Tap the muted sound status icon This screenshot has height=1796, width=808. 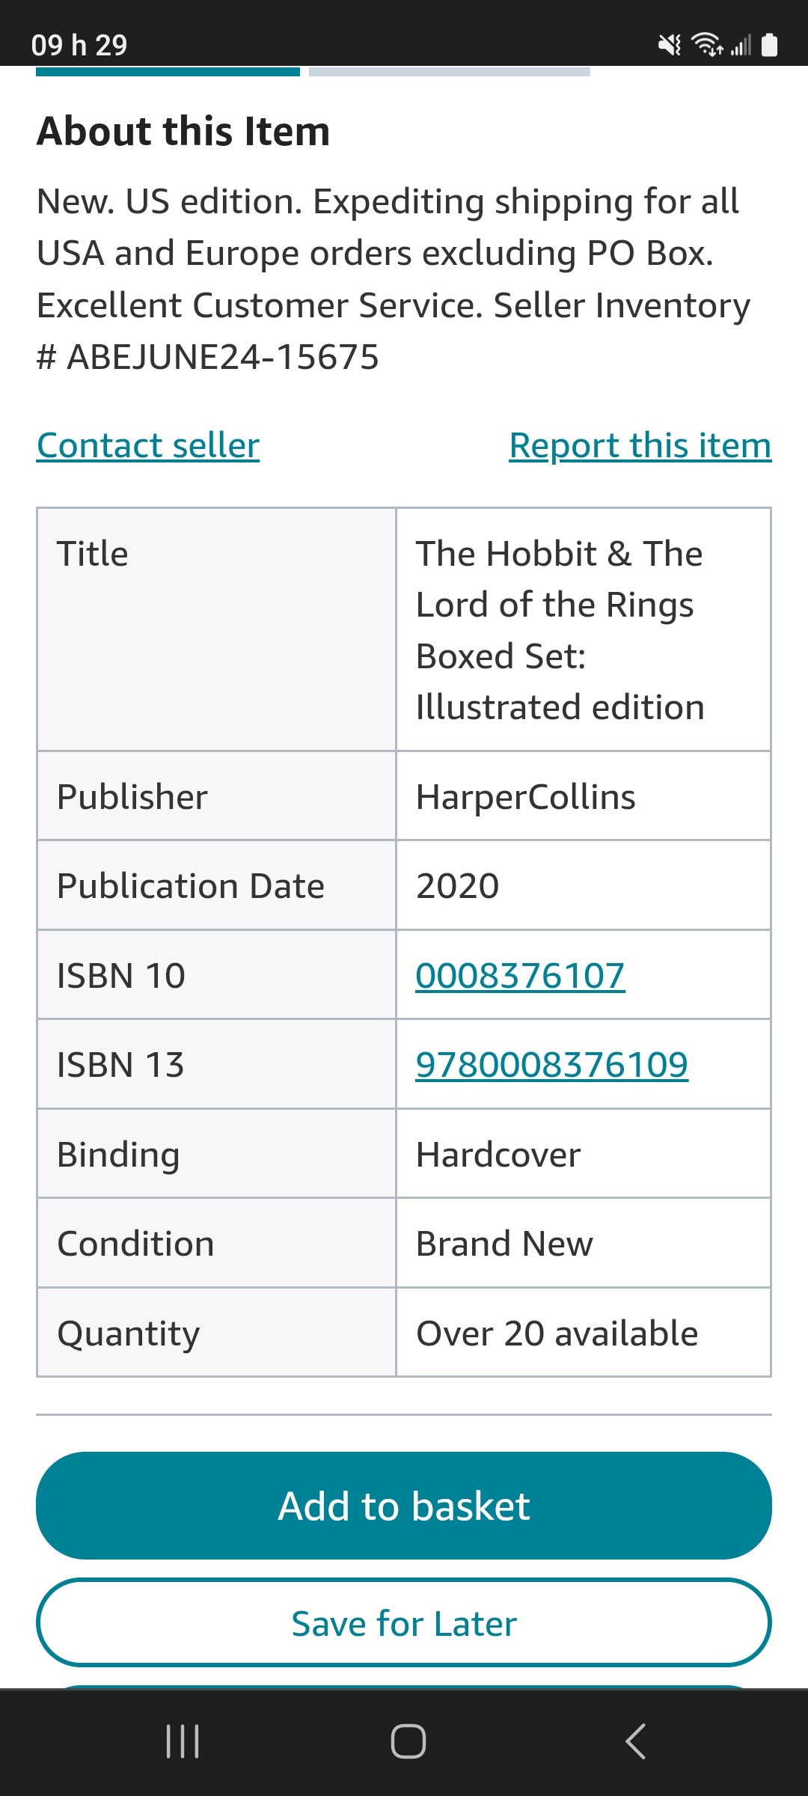click(670, 46)
